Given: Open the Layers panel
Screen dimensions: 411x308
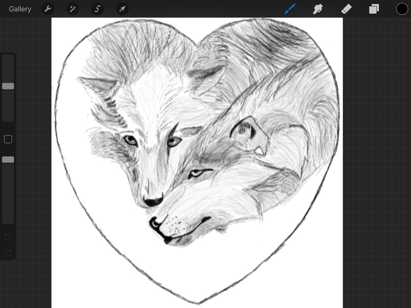Looking at the screenshot, I should click(374, 9).
